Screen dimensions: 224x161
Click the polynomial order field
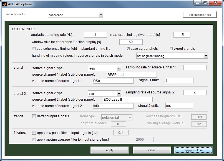118,124
